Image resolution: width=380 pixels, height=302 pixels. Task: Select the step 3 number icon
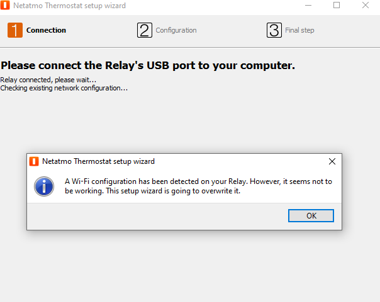click(x=274, y=30)
